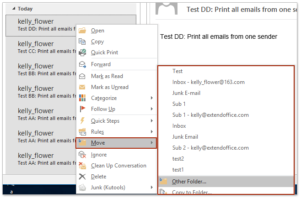Move email to Sub 1 - kelly@extendoffice.com

210,115
